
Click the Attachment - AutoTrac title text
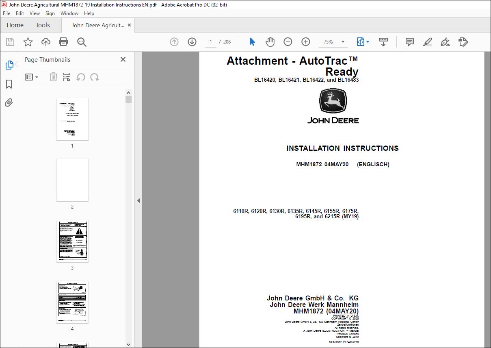pos(292,66)
